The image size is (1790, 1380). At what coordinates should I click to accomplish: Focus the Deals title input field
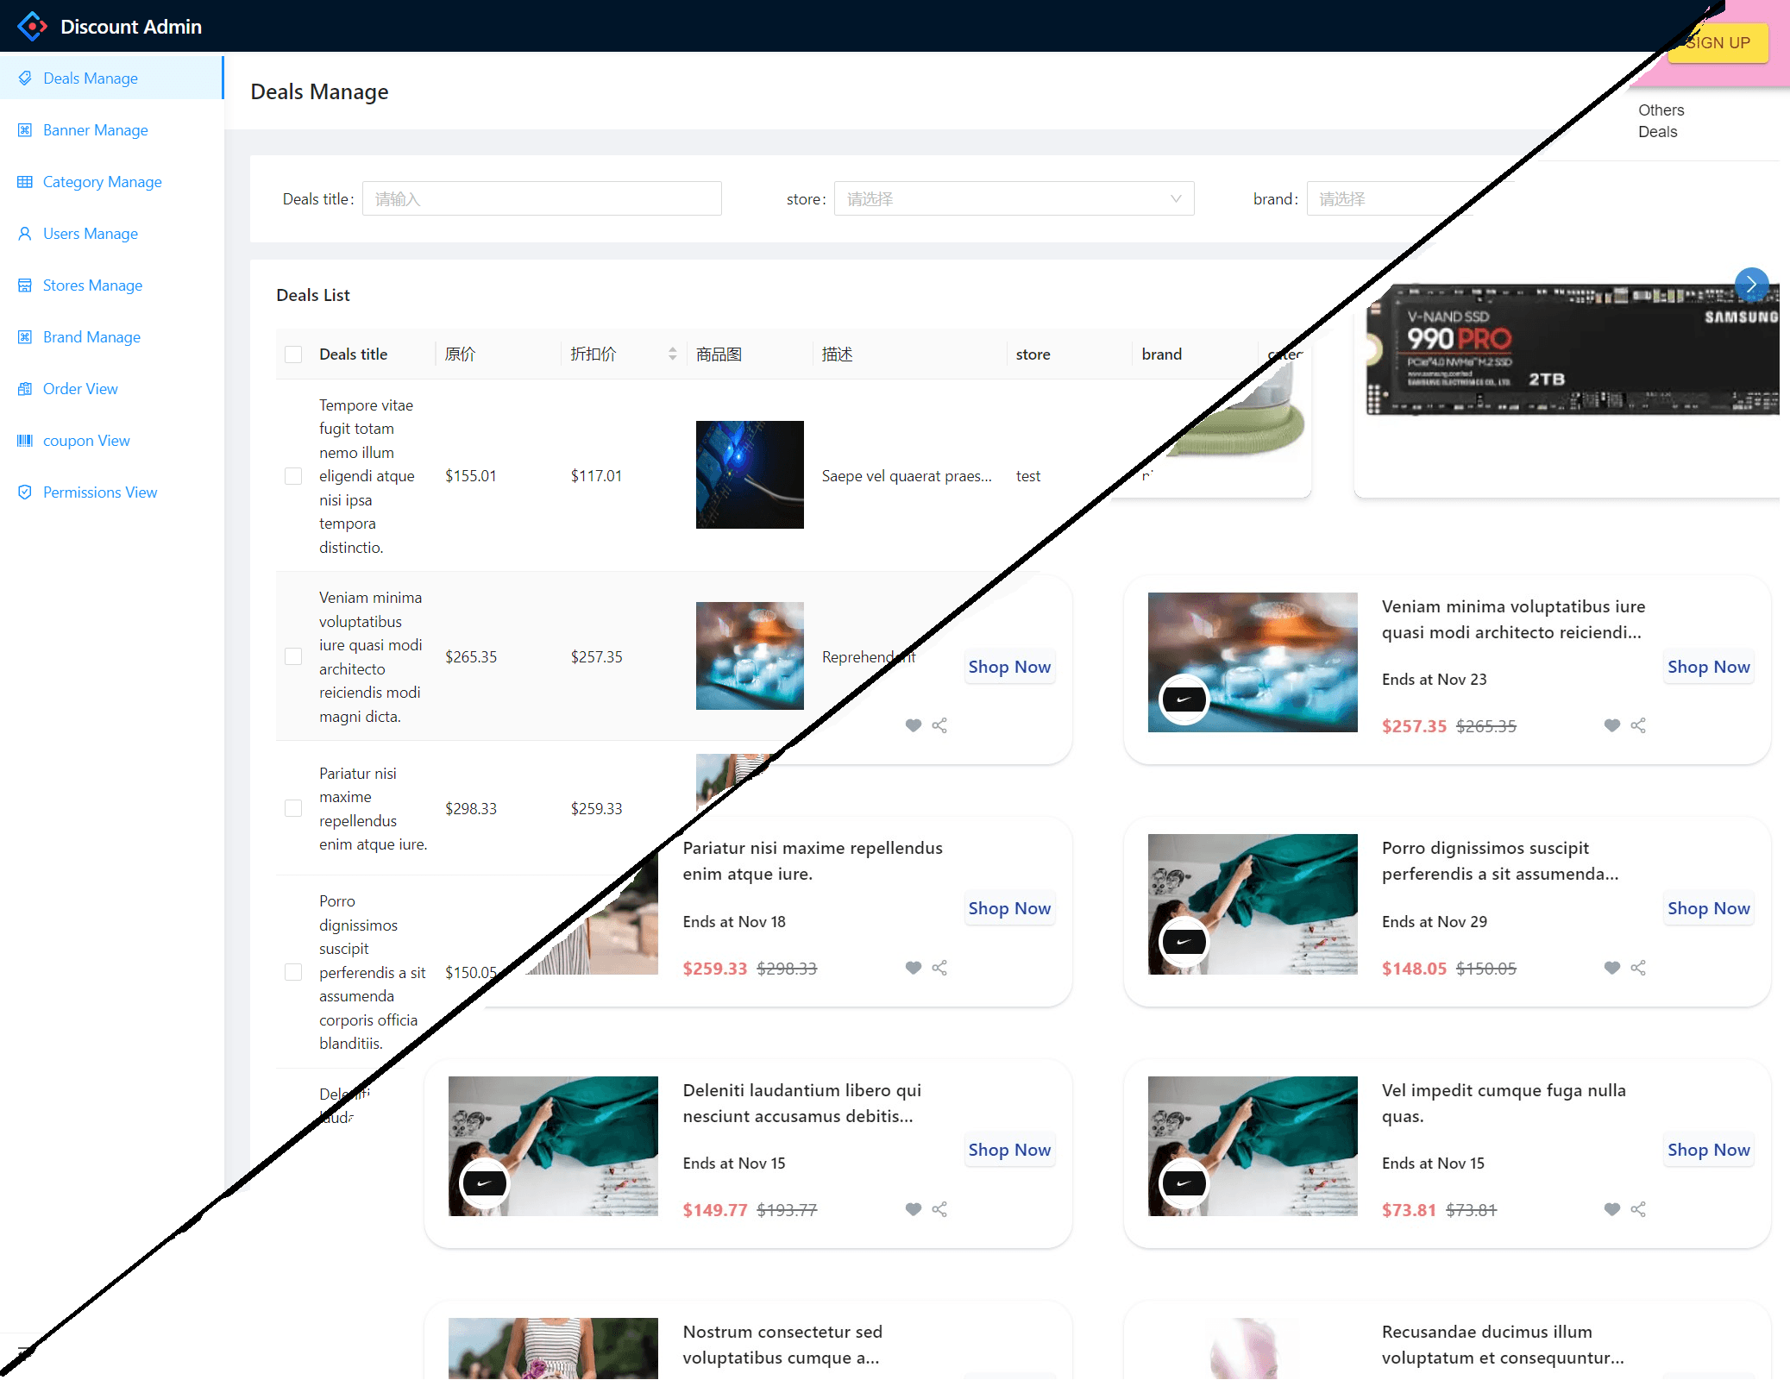point(542,198)
